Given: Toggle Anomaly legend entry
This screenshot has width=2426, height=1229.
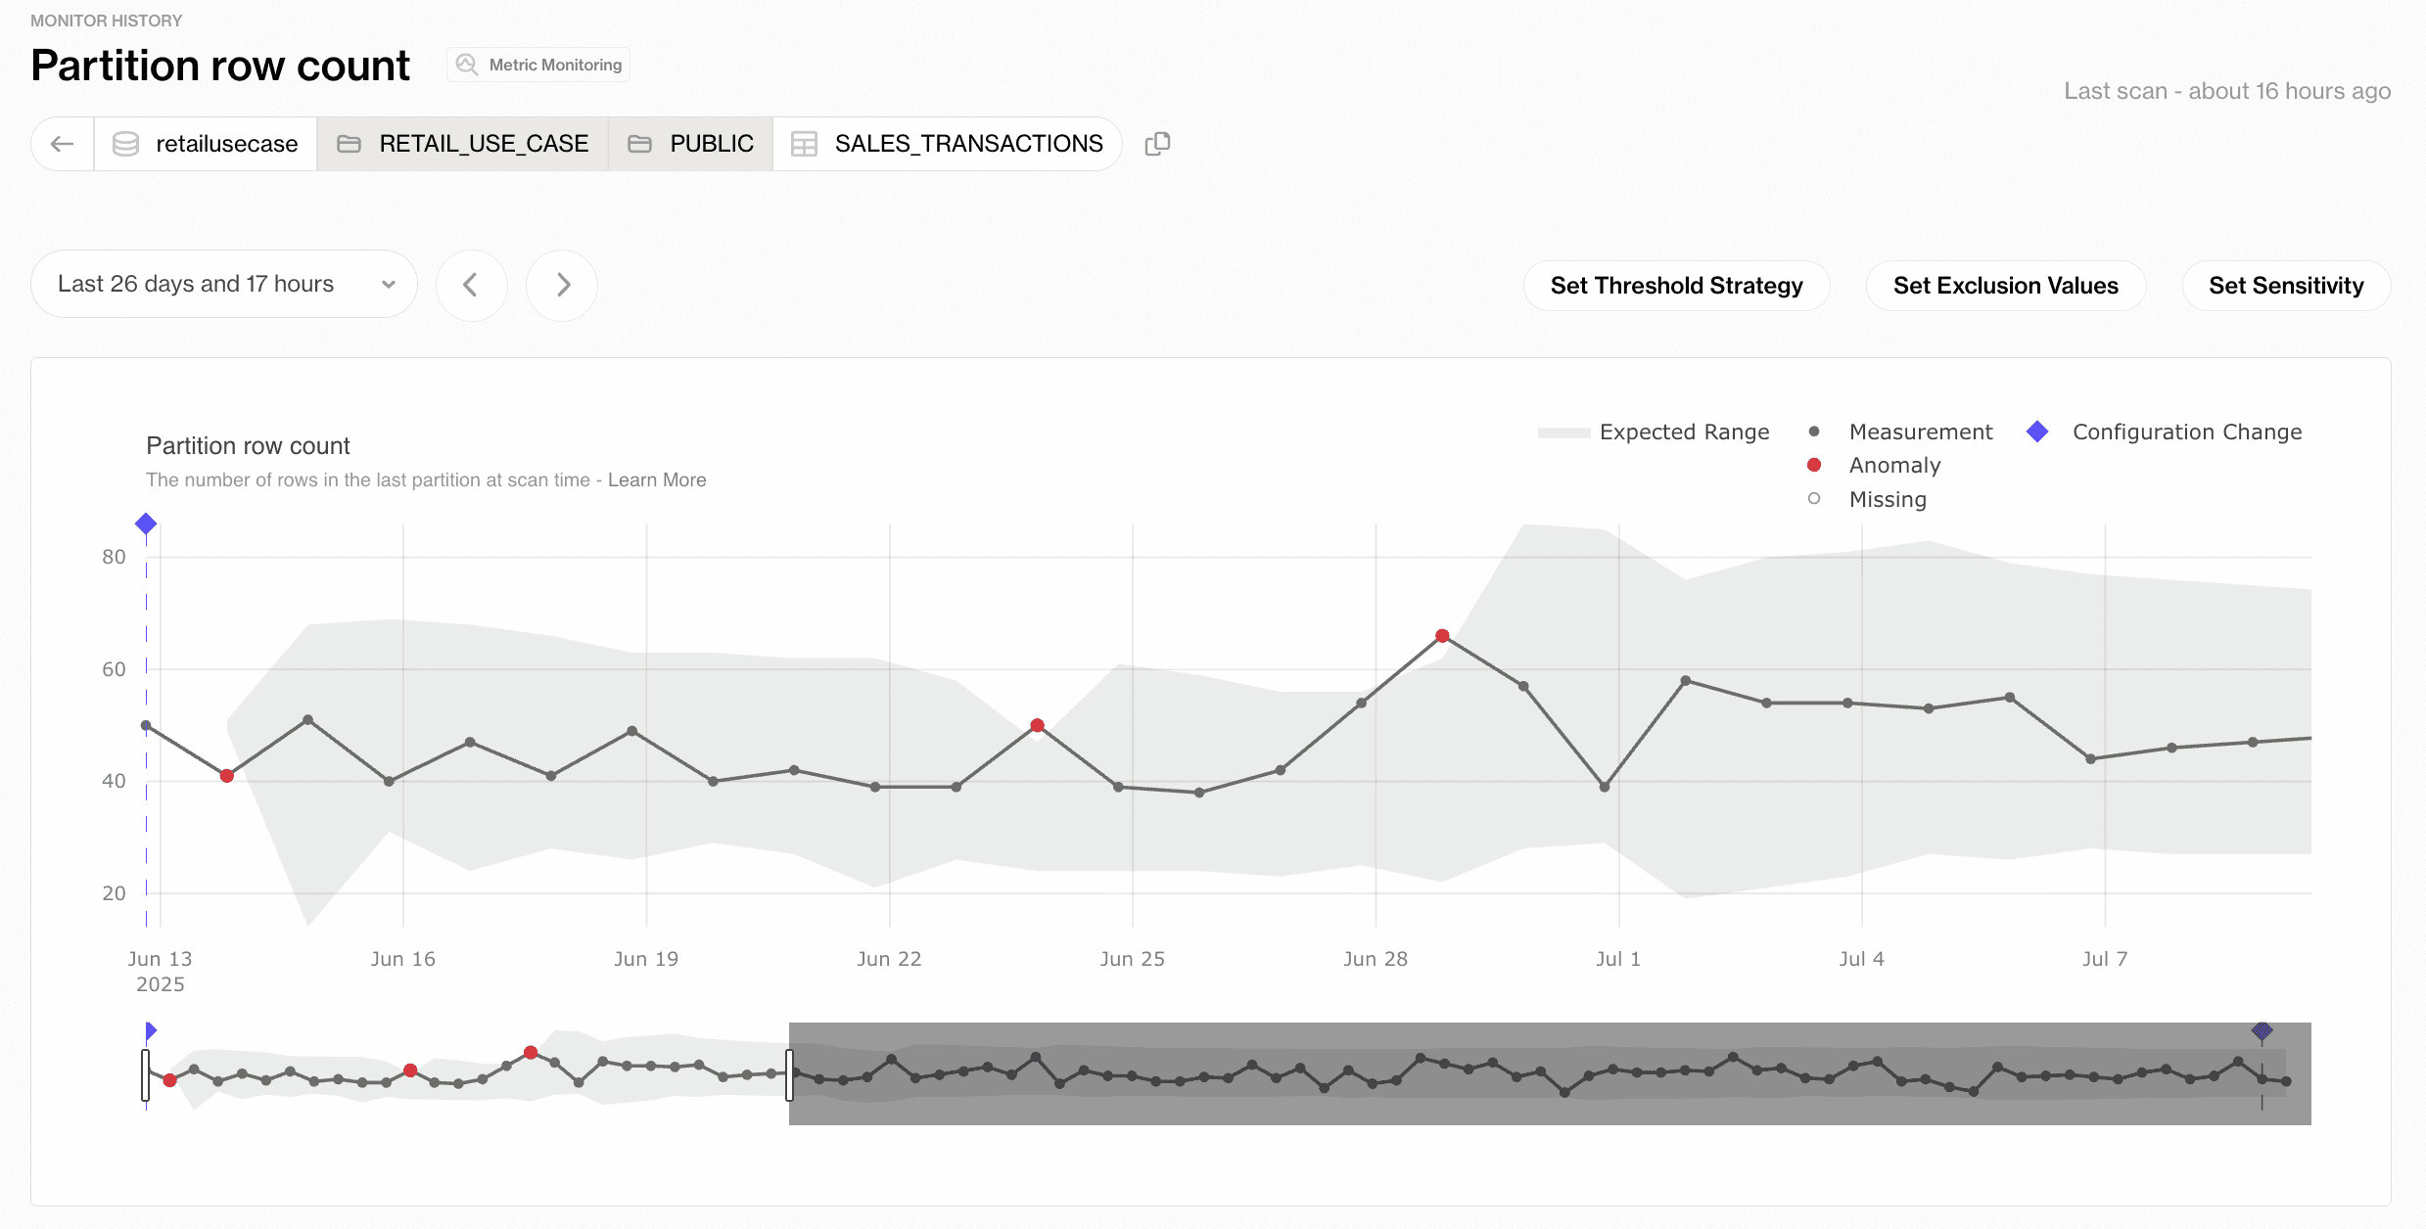Looking at the screenshot, I should (1874, 465).
